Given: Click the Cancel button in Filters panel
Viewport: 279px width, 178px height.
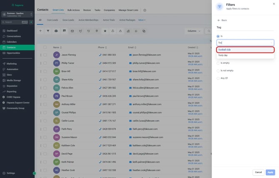Looking at the screenshot, I should [x=258, y=172].
